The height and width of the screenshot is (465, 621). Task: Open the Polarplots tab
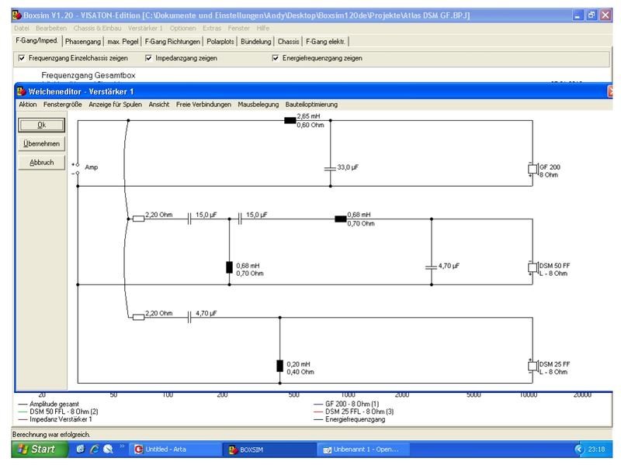(222, 41)
